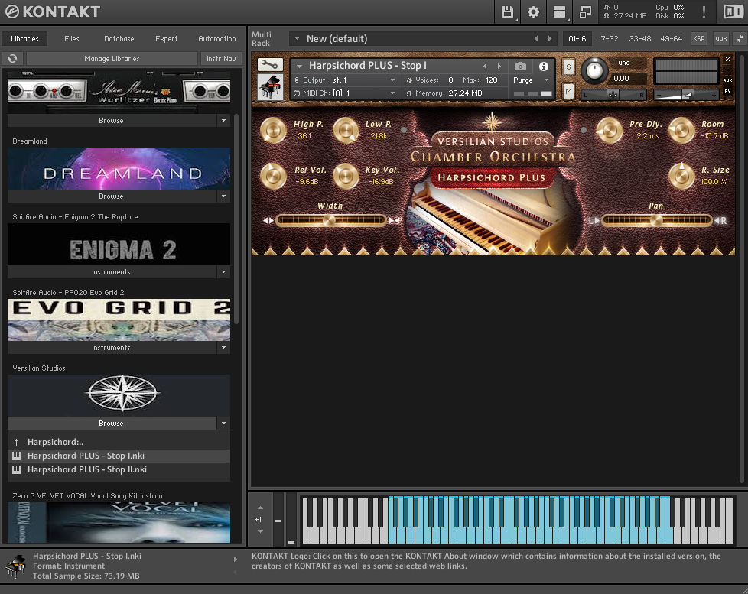Image resolution: width=748 pixels, height=594 pixels.
Task: Minimize rack view icon next to aux
Action: [x=740, y=39]
